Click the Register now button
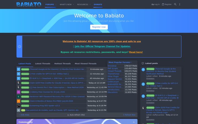Screen dimensions: 198x124 point(99,27)
